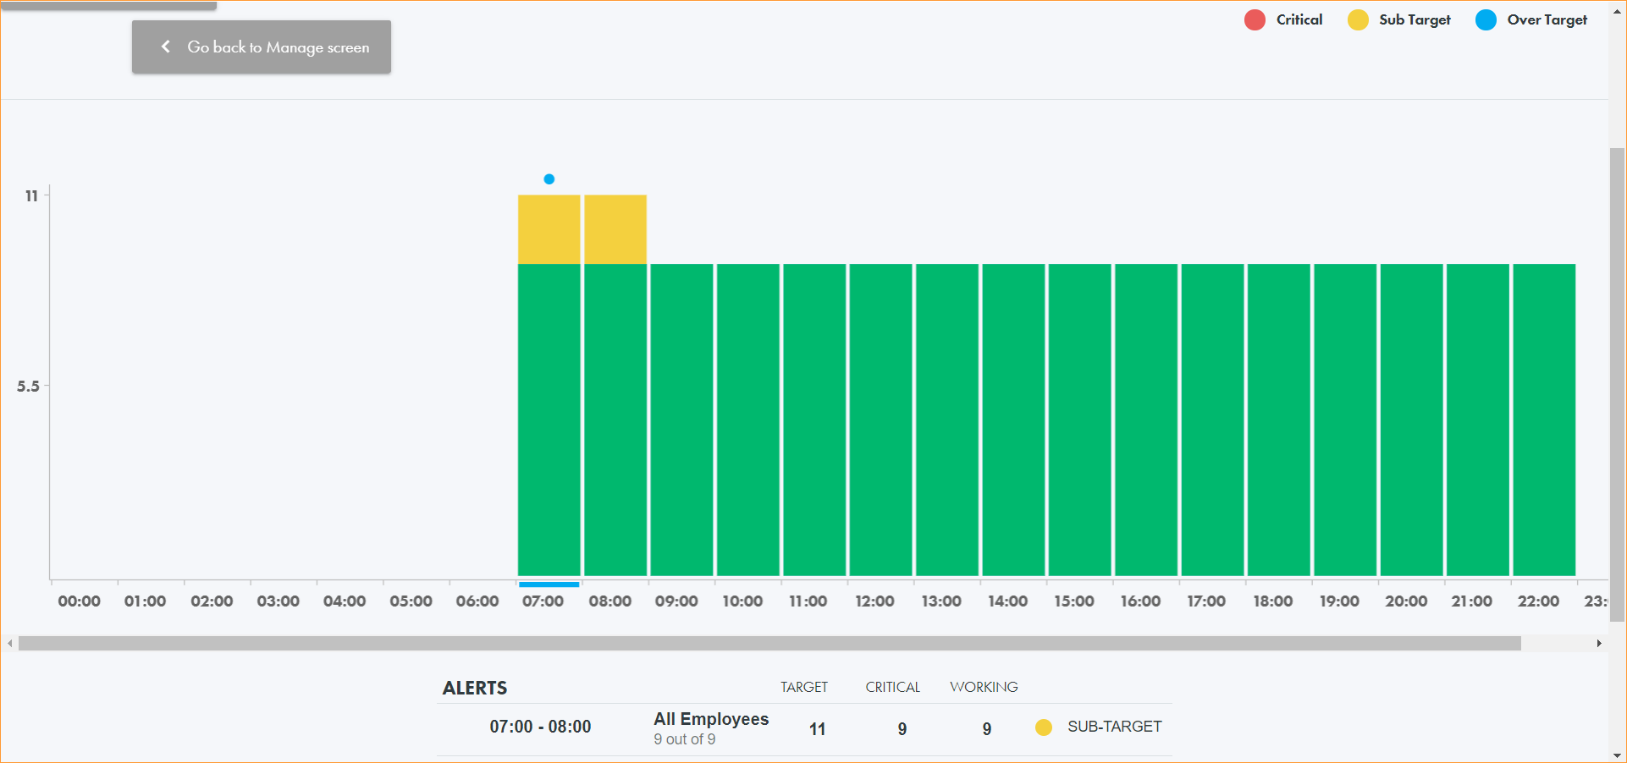
Task: Select the yellow sub-target segment at 07:00
Action: coord(549,229)
